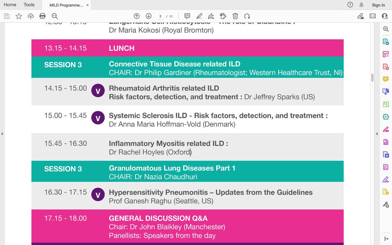Click the LUNCH heading text

click(122, 48)
